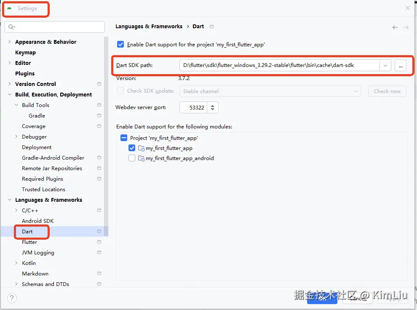Screen dimensions: 417x310
Task: Close the Settings dialog
Action: click(x=407, y=8)
